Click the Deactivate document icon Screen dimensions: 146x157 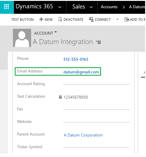coord(60,19)
